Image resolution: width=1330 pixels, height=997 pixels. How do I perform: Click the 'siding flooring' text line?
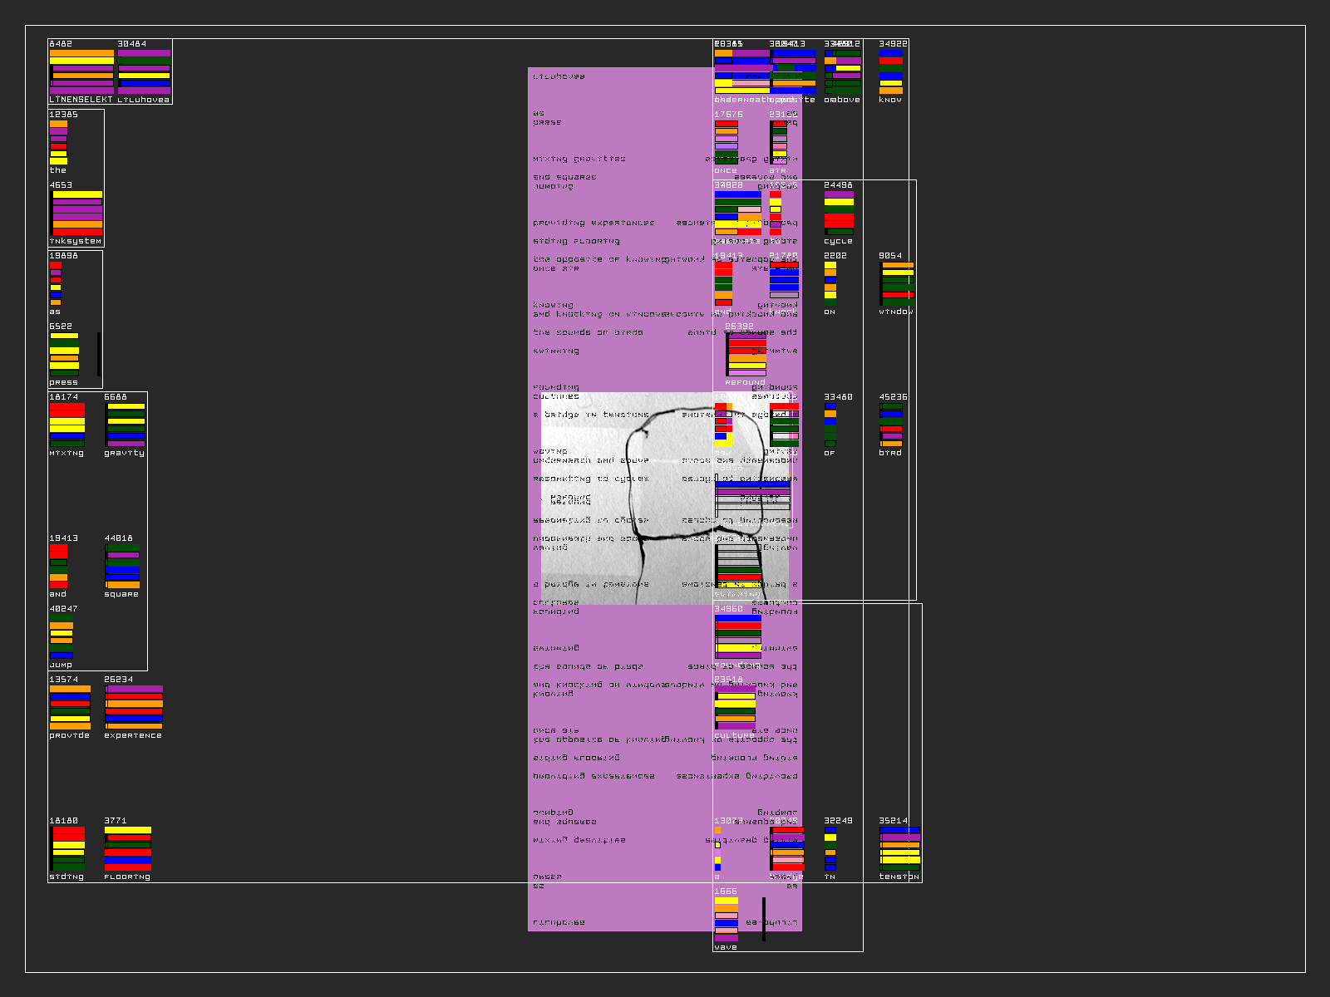pyautogui.click(x=576, y=241)
